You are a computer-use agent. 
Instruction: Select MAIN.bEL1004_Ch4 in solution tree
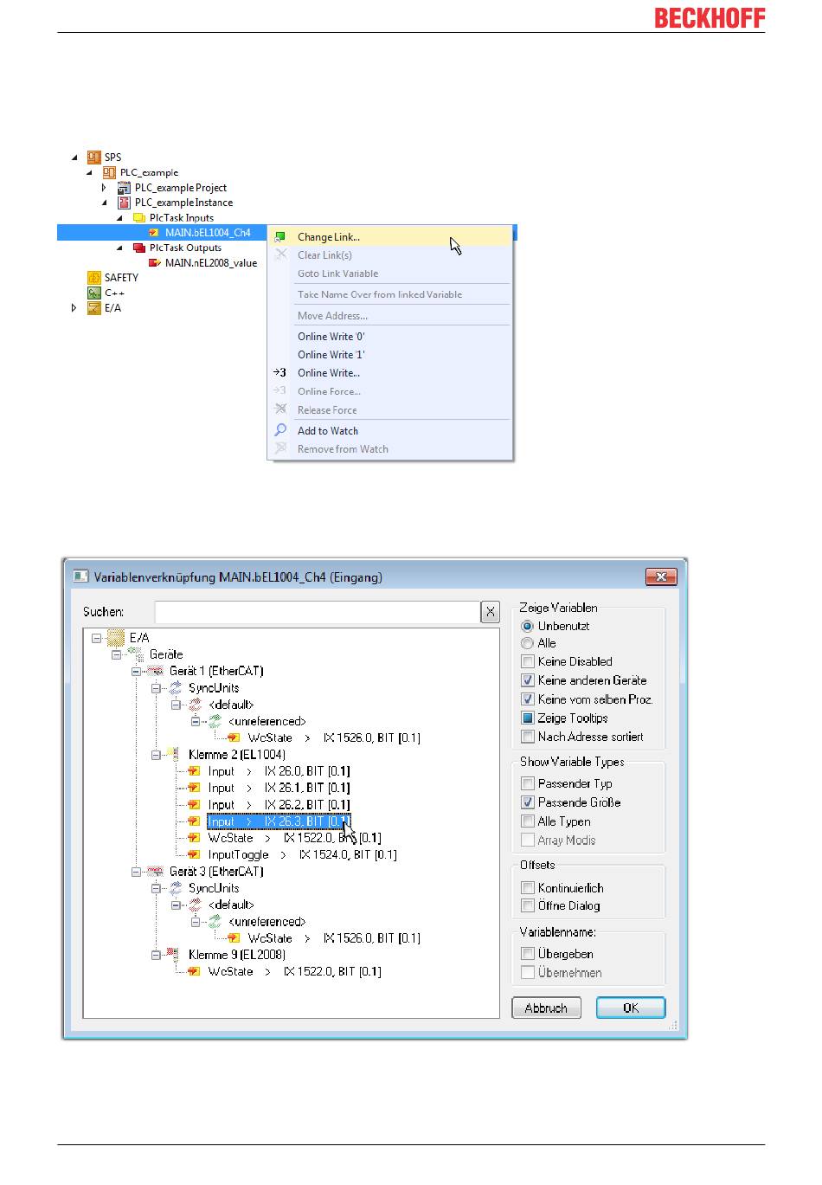click(x=208, y=232)
